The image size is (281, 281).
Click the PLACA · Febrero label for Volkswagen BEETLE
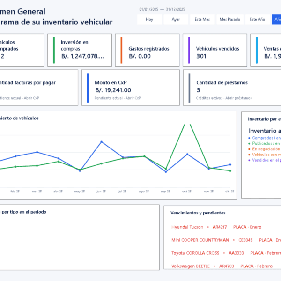click(257, 266)
